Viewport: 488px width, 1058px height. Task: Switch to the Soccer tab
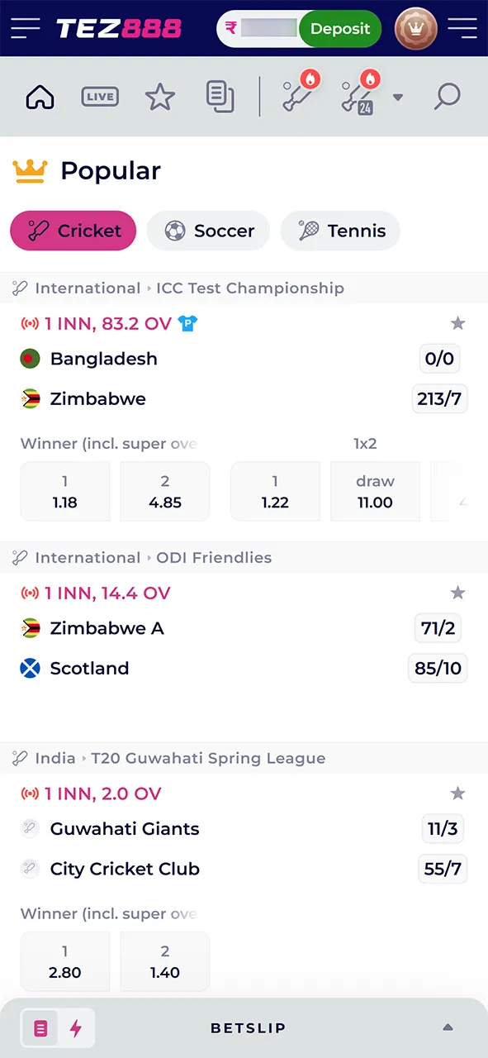[208, 231]
